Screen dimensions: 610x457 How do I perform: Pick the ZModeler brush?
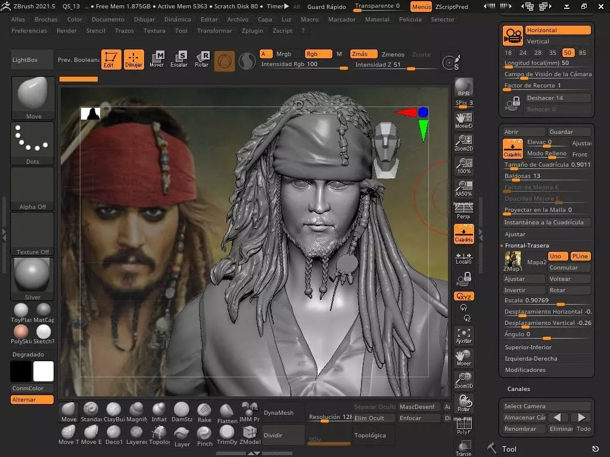pos(250,435)
